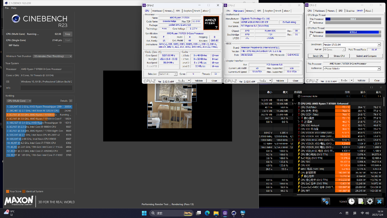Click the Cinebench Info text field
The height and width of the screenshot is (218, 387).
[46, 88]
